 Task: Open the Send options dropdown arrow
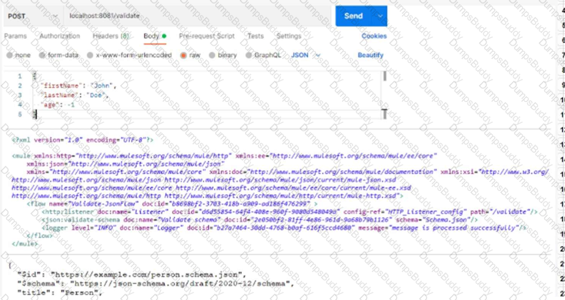pos(380,15)
